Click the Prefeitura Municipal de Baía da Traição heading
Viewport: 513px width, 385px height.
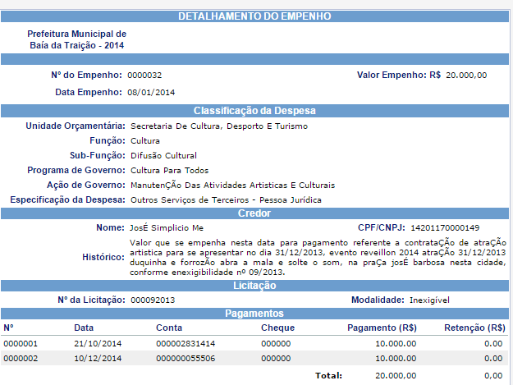coord(76,39)
